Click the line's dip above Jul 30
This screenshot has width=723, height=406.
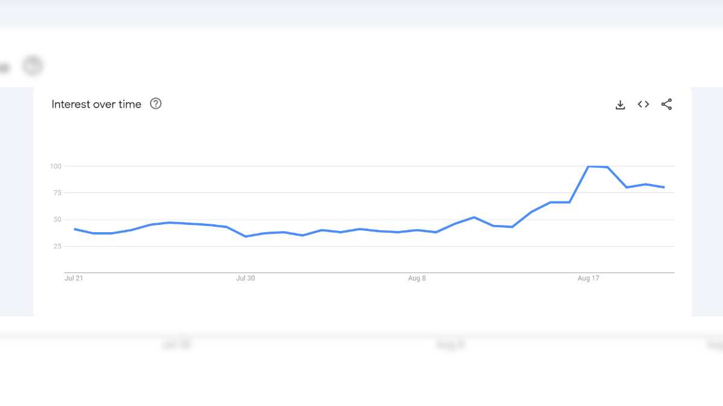coord(245,236)
